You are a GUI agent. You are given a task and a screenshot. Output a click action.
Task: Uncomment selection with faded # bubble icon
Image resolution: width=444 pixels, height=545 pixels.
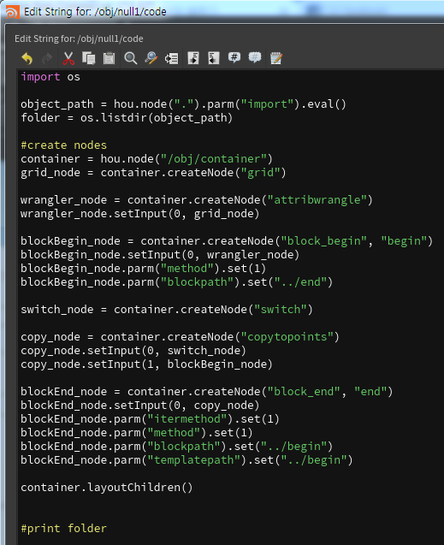255,57
